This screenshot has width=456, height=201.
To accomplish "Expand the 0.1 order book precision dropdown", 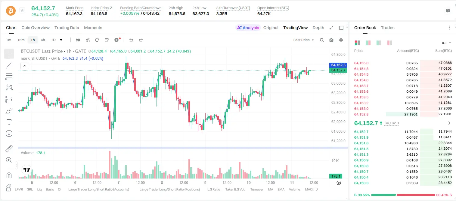I will 446,43.
